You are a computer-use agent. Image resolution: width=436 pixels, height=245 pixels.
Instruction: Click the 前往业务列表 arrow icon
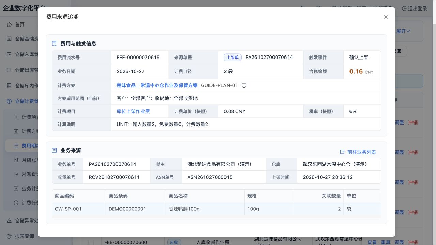coord(342,152)
